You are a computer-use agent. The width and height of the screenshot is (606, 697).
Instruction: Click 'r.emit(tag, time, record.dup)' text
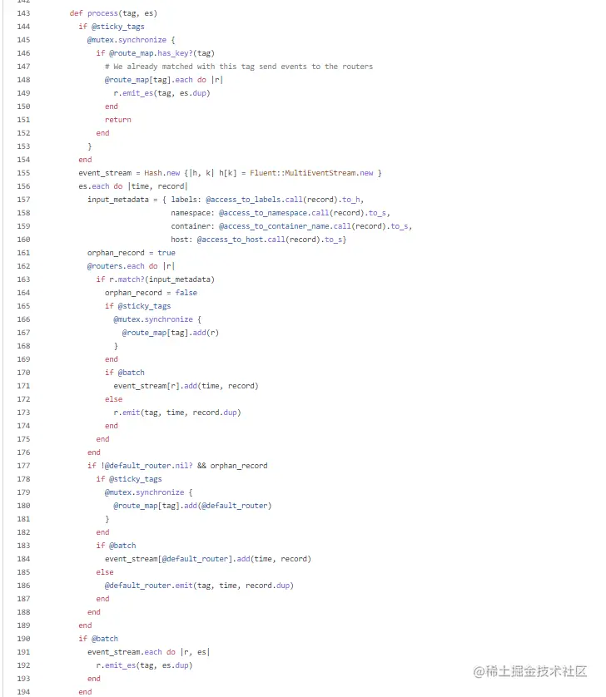177,413
